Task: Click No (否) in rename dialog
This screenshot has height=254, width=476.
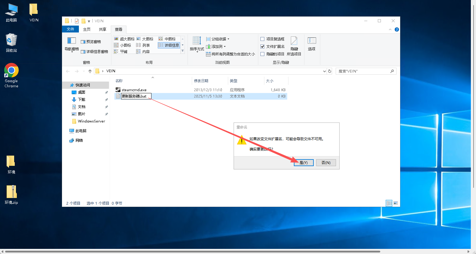Action: (x=326, y=163)
